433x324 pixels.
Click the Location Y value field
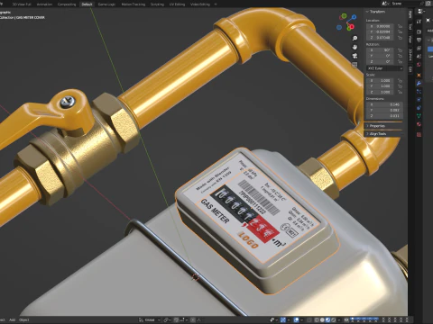380,31
